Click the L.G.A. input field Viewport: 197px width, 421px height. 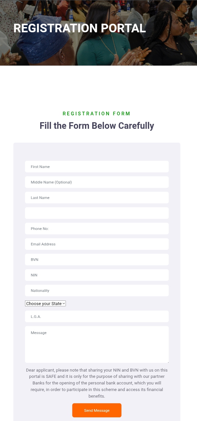coord(97,317)
